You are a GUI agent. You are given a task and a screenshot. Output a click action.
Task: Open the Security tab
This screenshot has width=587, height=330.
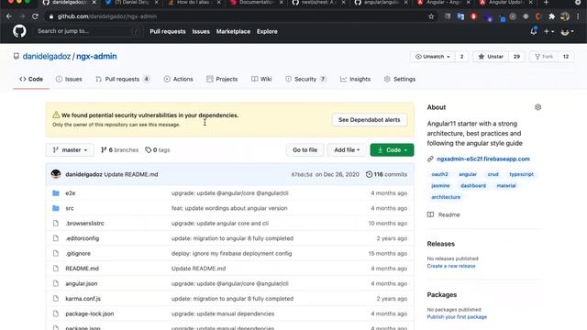click(305, 79)
